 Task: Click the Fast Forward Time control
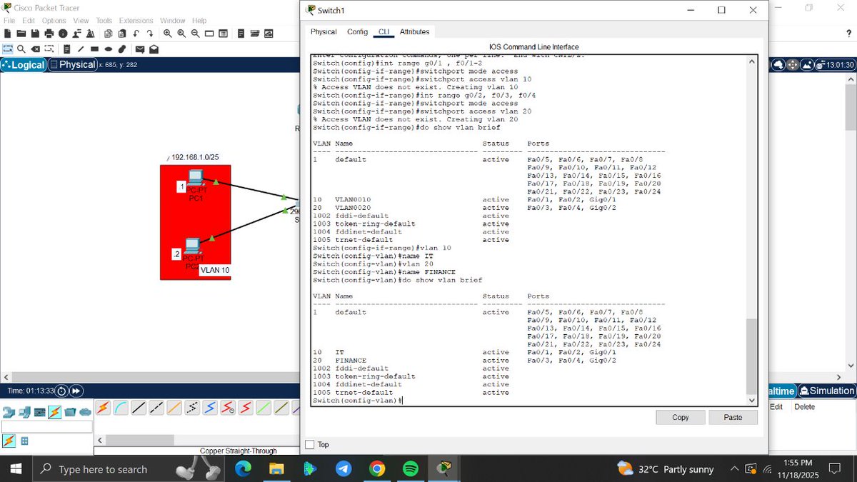pos(76,391)
